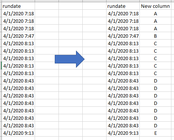
Task: Select right 8:13 cell directly below right 7:47
Action: pyautogui.click(x=123, y=43)
